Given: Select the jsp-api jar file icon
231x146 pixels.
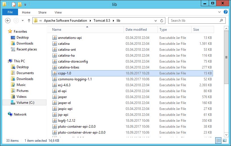Looking at the screenshot, I should pos(54,115).
